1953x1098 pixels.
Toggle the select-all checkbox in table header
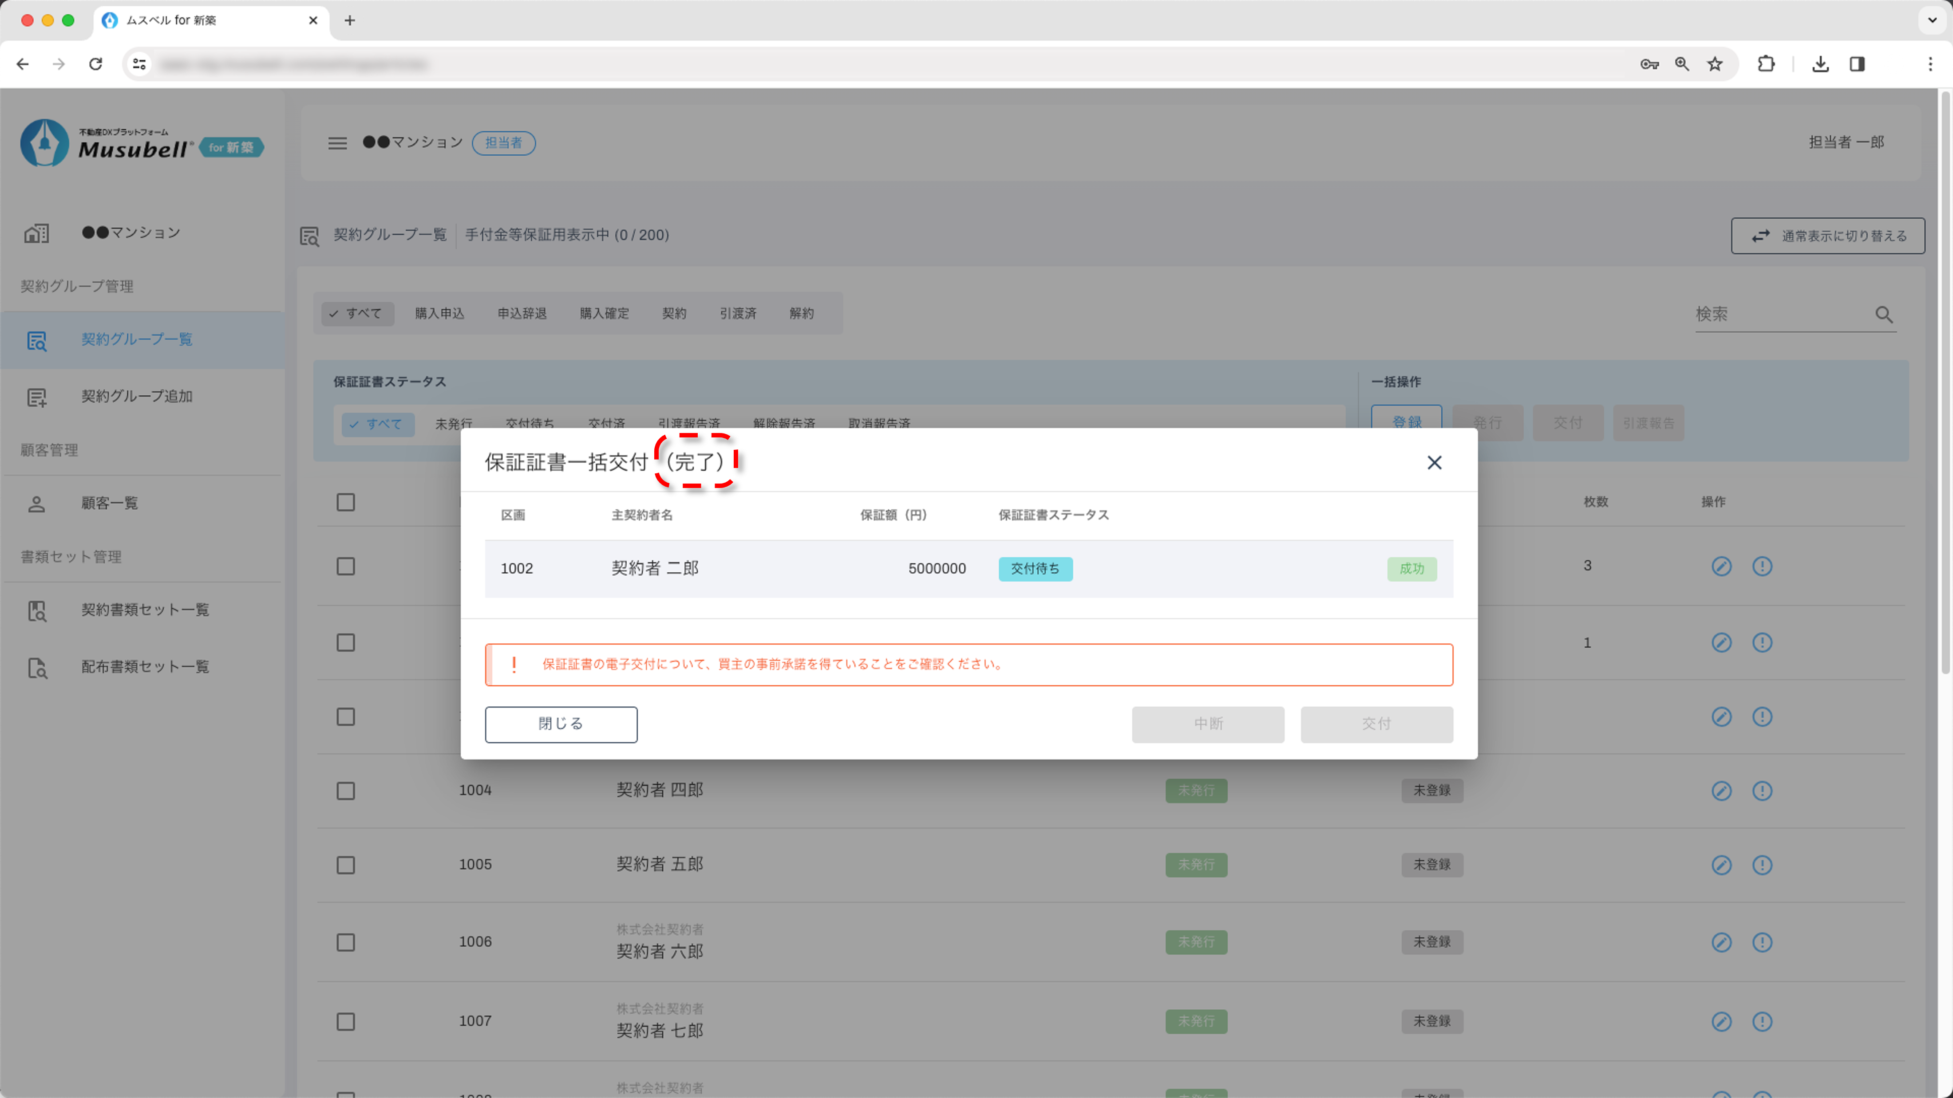click(346, 502)
